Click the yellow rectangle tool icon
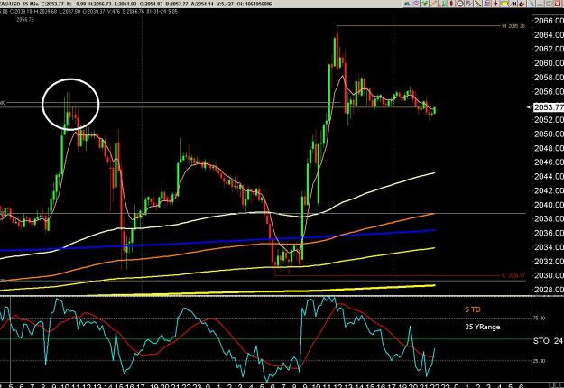Viewport: 564px width, 388px height. 504,4
